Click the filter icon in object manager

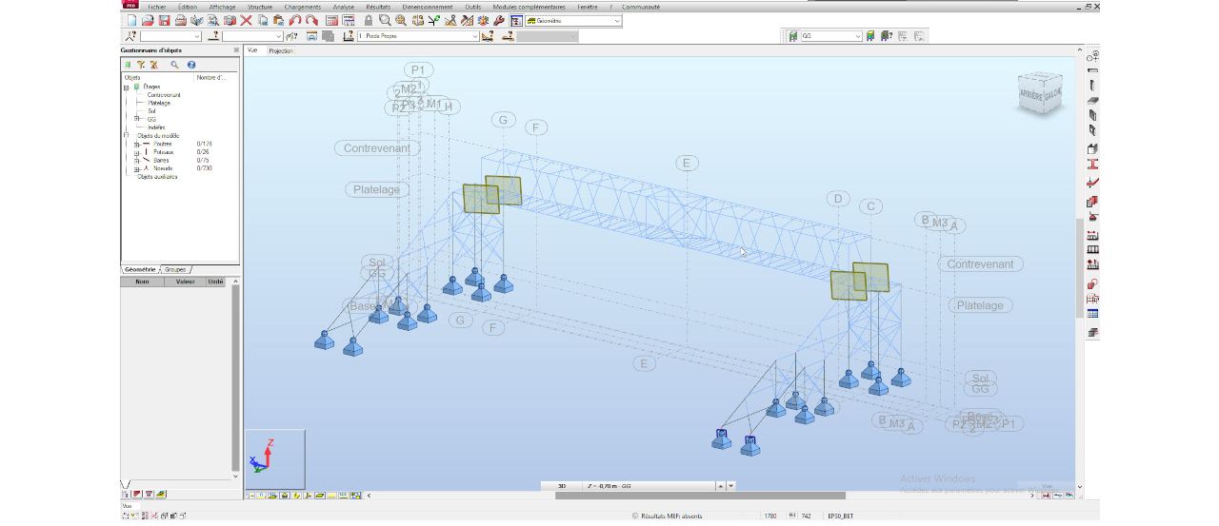click(140, 65)
